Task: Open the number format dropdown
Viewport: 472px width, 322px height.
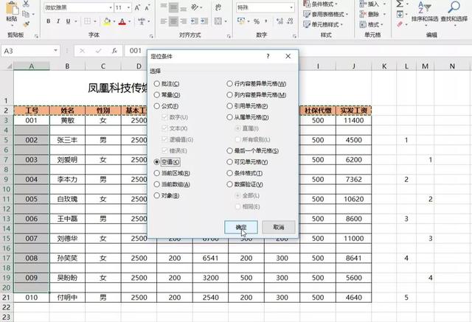Action: pos(291,7)
